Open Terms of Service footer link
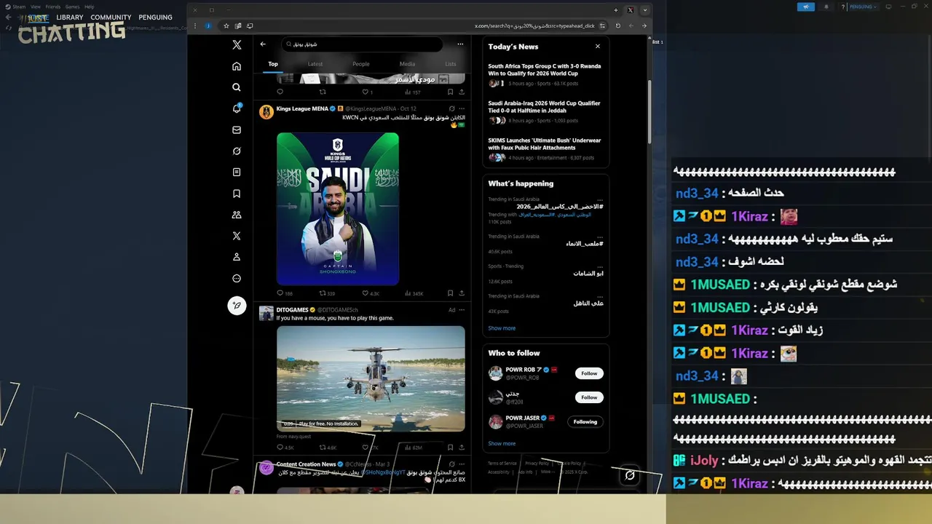Screen dimensions: 932x524 point(502,463)
